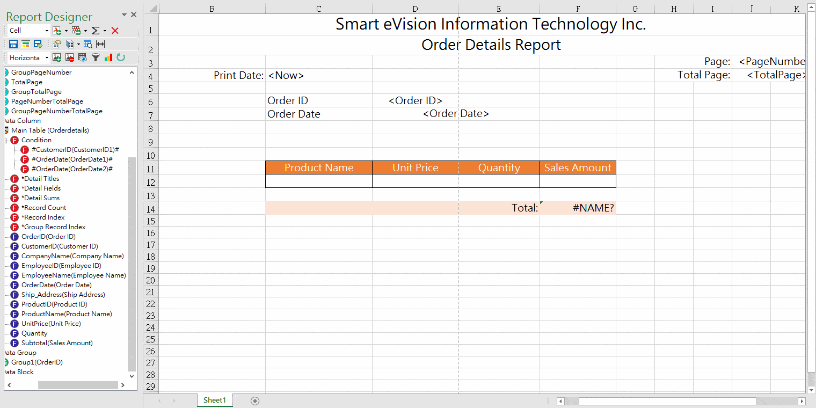
Task: Select GroupPageNumber in the tree
Action: click(x=41, y=72)
